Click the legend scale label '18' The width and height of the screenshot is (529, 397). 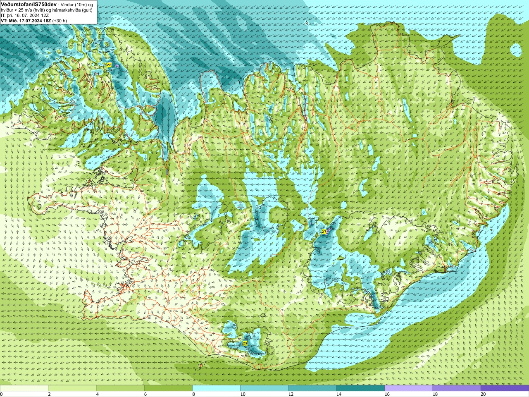coord(435,394)
